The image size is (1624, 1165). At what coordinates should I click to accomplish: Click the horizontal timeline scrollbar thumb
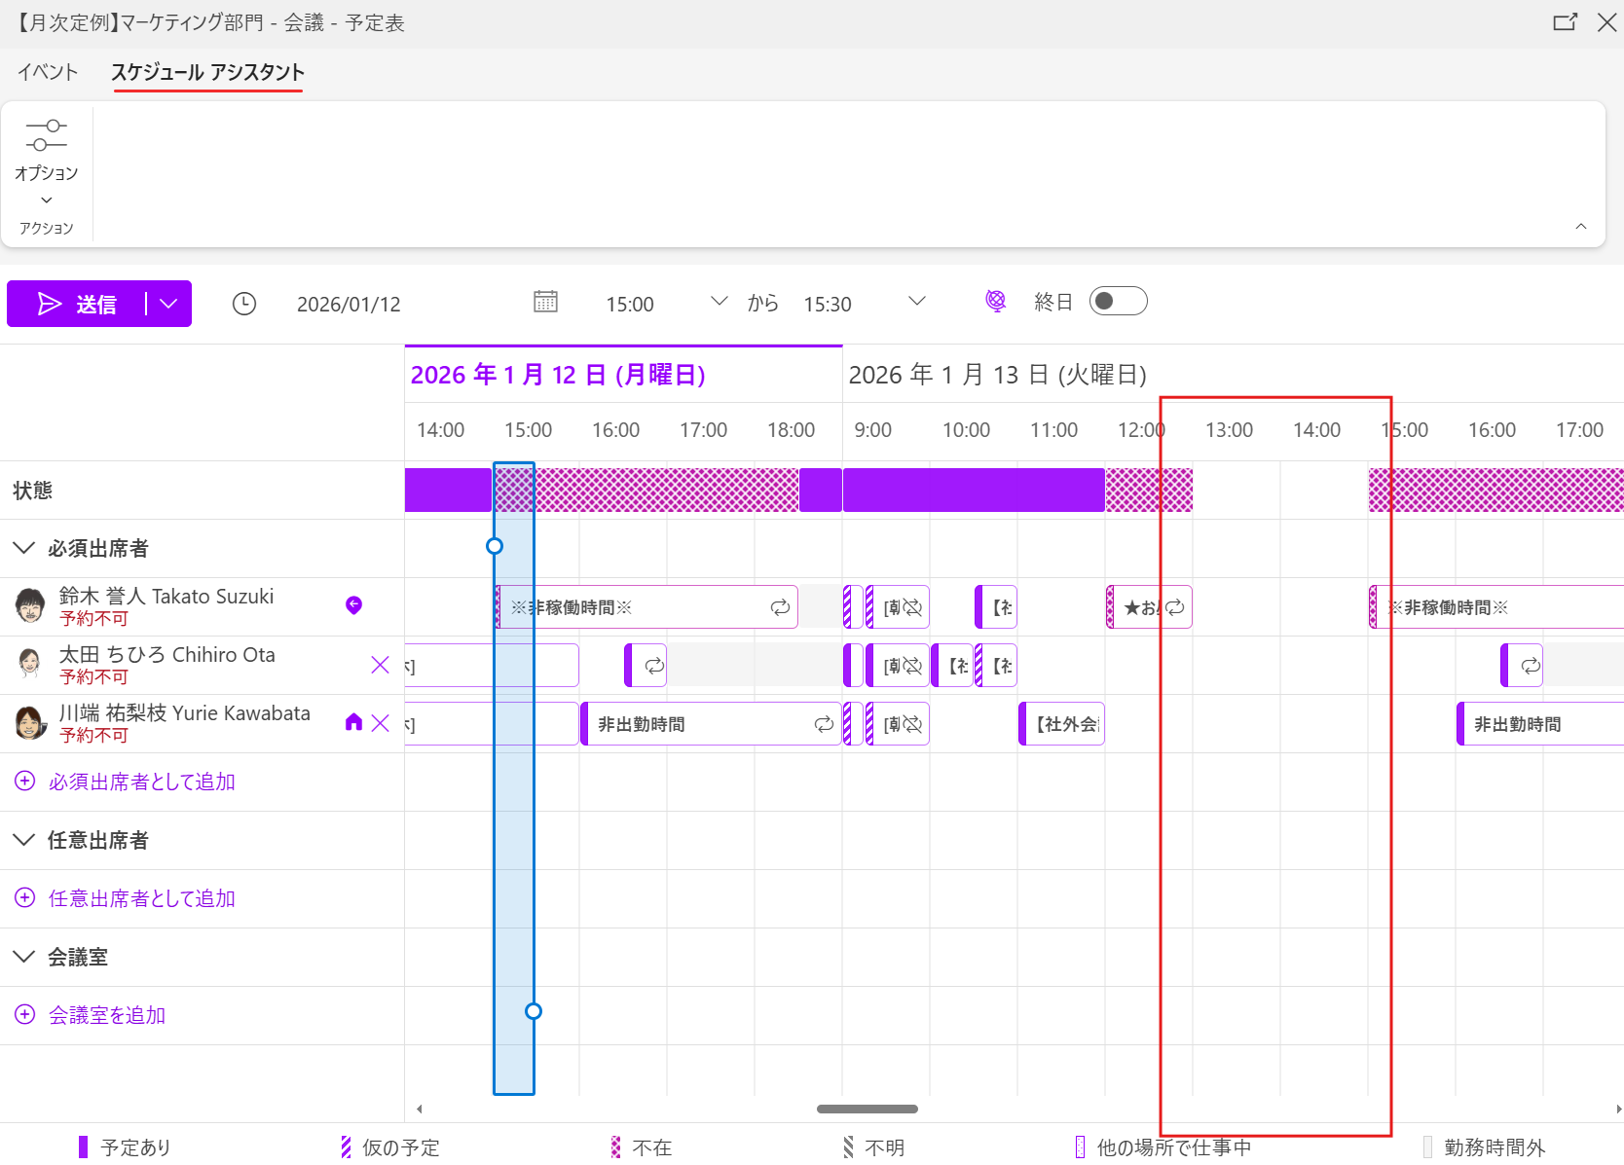[867, 1109]
